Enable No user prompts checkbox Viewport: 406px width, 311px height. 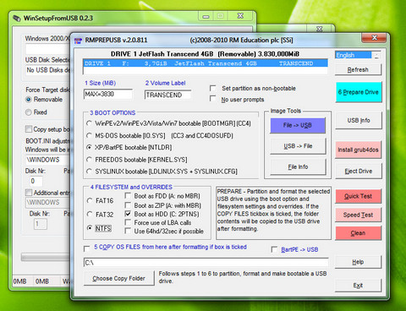(213, 99)
